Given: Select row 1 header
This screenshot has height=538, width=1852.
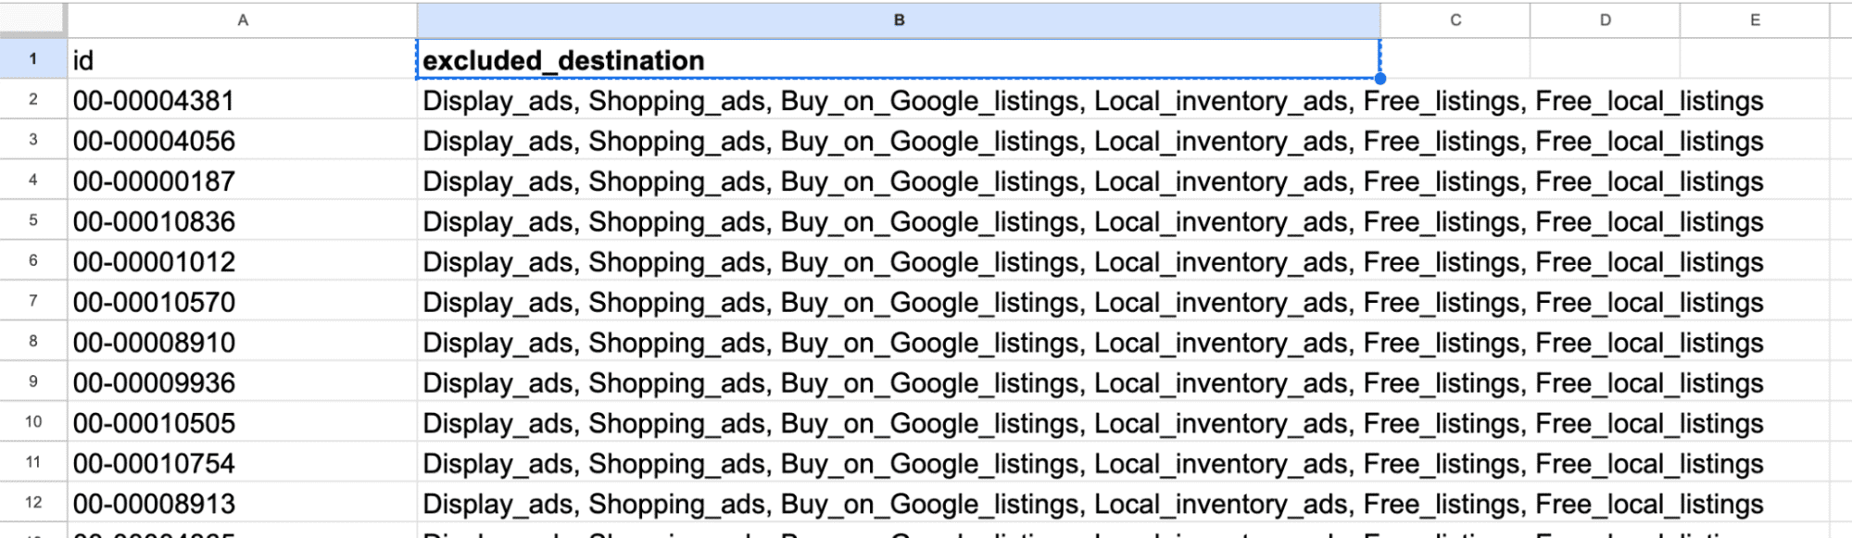Looking at the screenshot, I should pyautogui.click(x=33, y=59).
